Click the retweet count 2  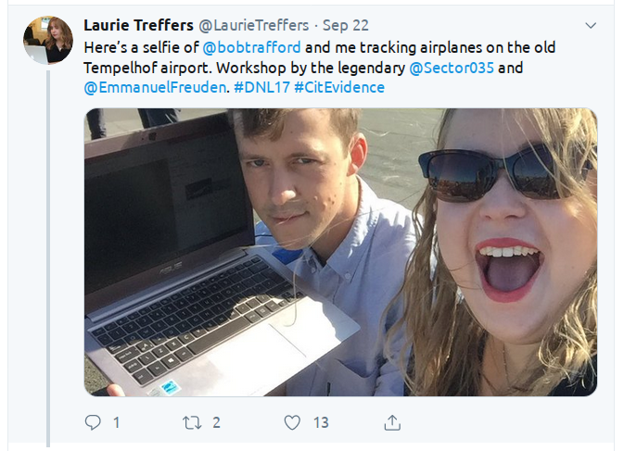point(216,423)
